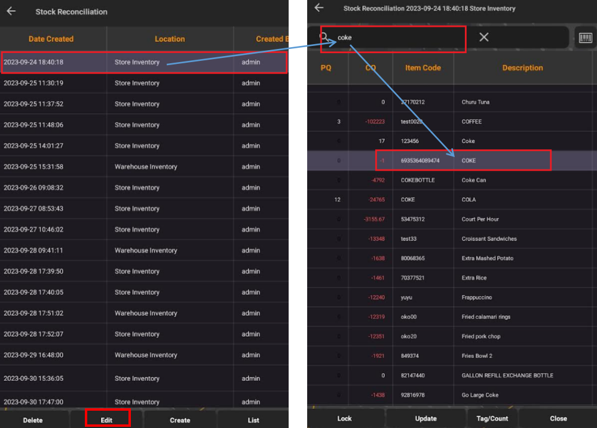Select the COKE item row 6935364089474
The height and width of the screenshot is (428, 597).
451,161
